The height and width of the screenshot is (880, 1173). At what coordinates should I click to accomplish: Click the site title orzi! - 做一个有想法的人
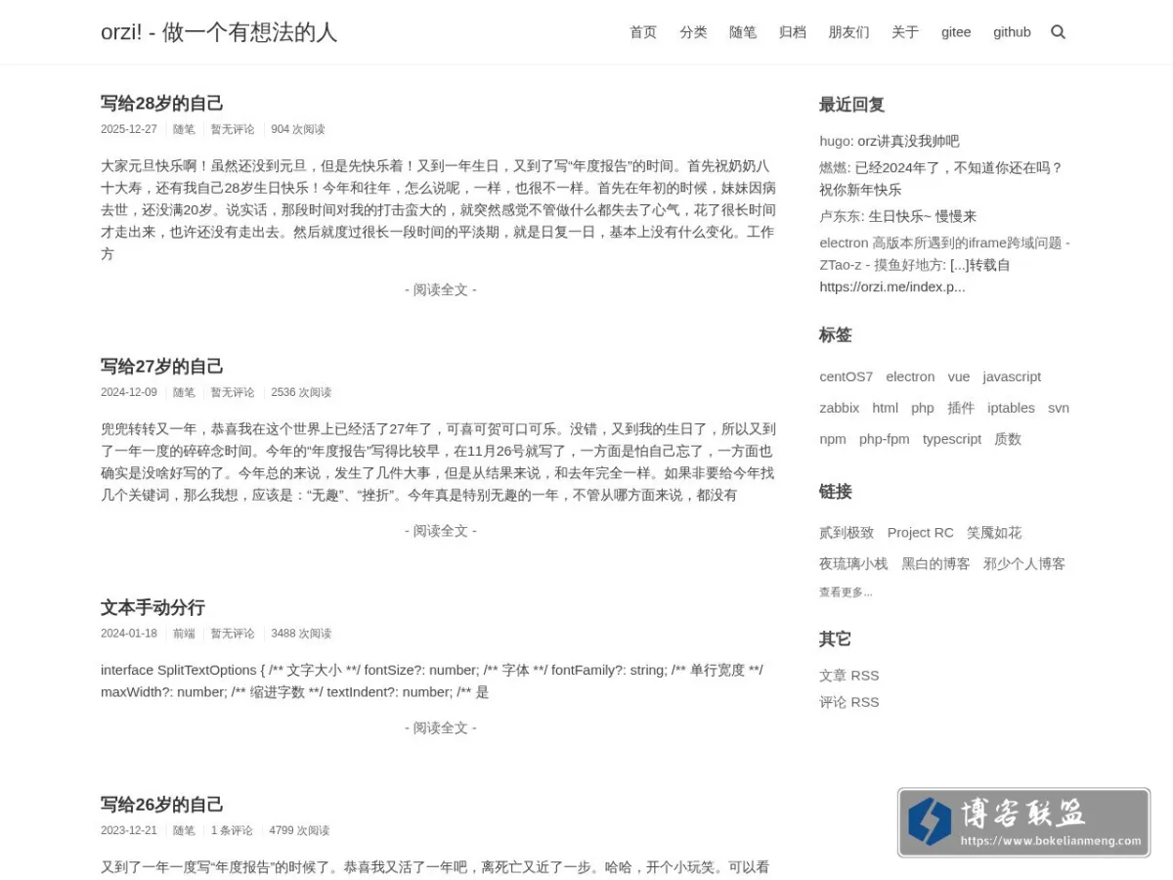[x=219, y=32]
